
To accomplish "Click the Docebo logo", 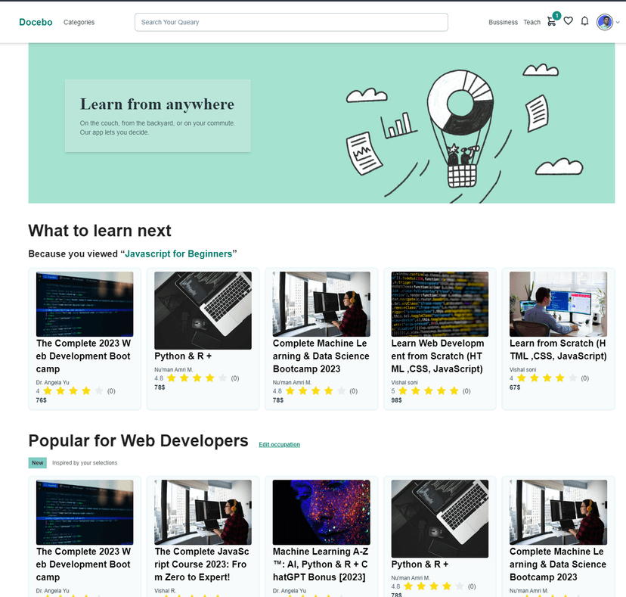I will tap(36, 22).
